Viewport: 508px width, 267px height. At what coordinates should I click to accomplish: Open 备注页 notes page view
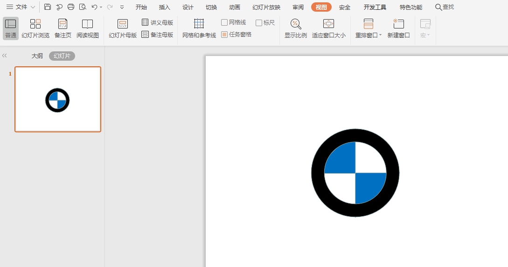pyautogui.click(x=63, y=28)
